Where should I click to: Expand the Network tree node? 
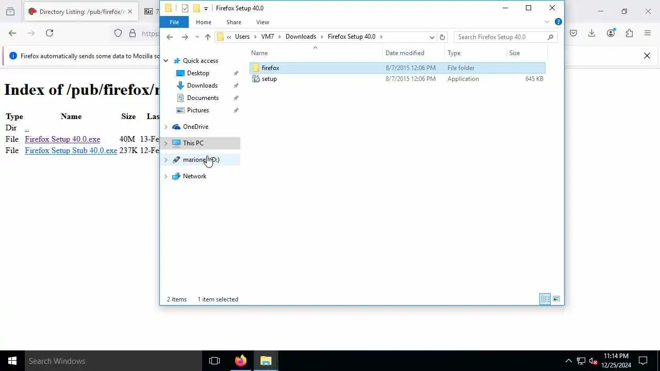pos(166,176)
